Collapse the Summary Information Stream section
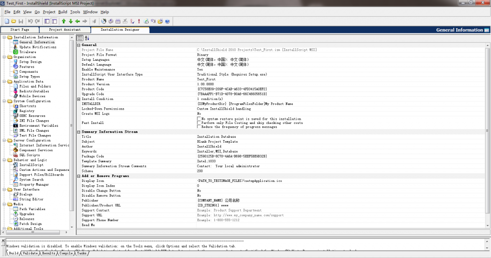The image size is (491, 258). [79, 132]
